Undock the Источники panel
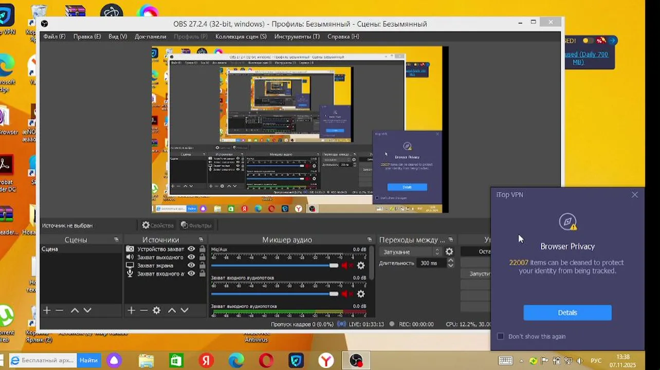660x370 pixels. click(200, 240)
